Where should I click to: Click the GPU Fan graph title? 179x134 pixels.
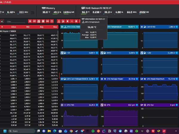150,105
